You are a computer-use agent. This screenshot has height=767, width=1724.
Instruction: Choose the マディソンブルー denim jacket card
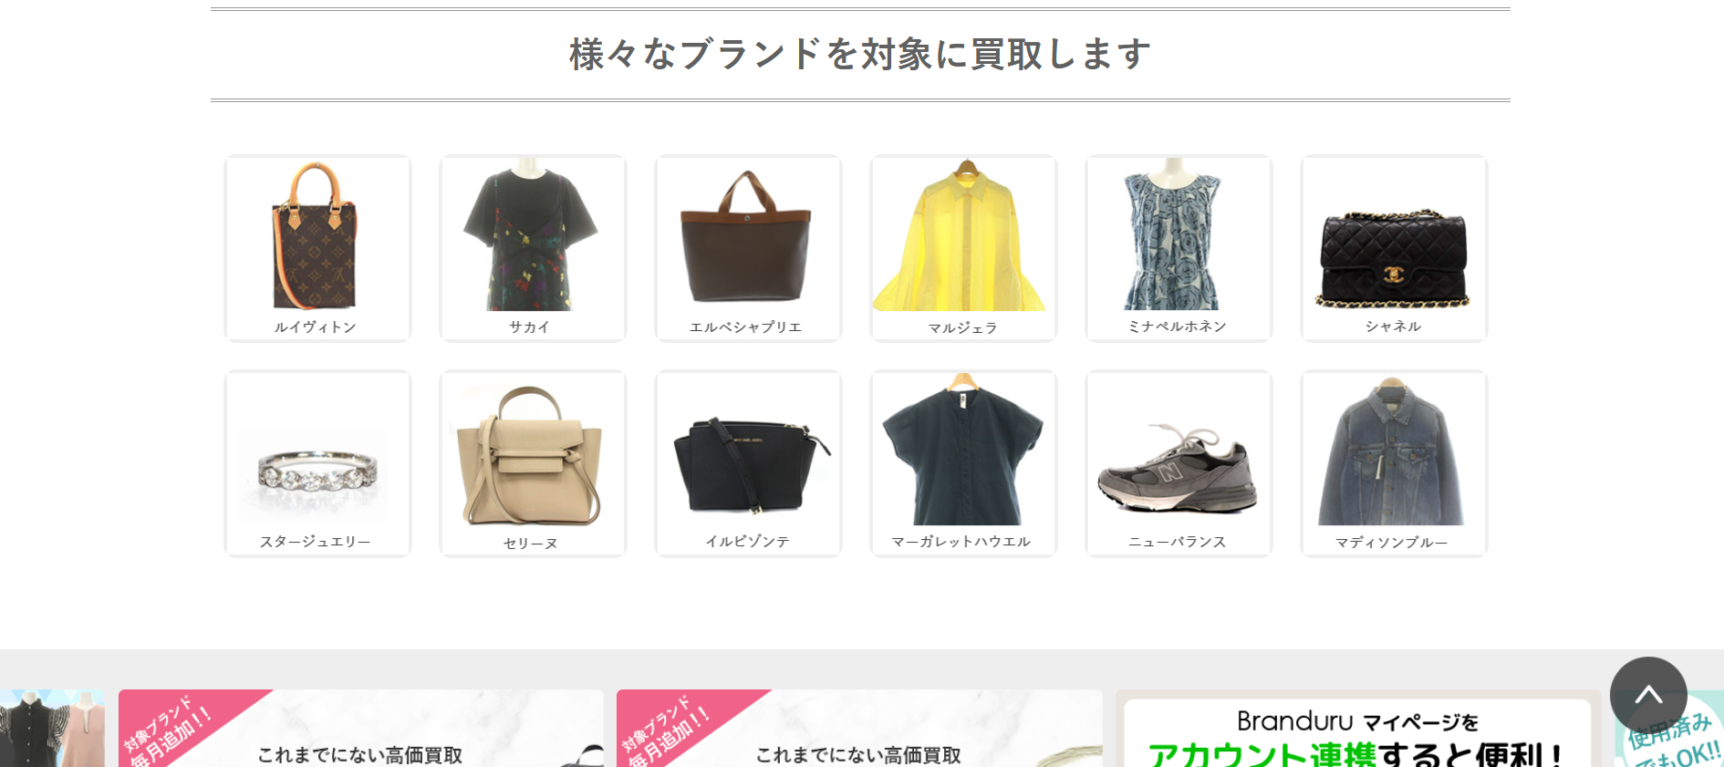pos(1394,463)
